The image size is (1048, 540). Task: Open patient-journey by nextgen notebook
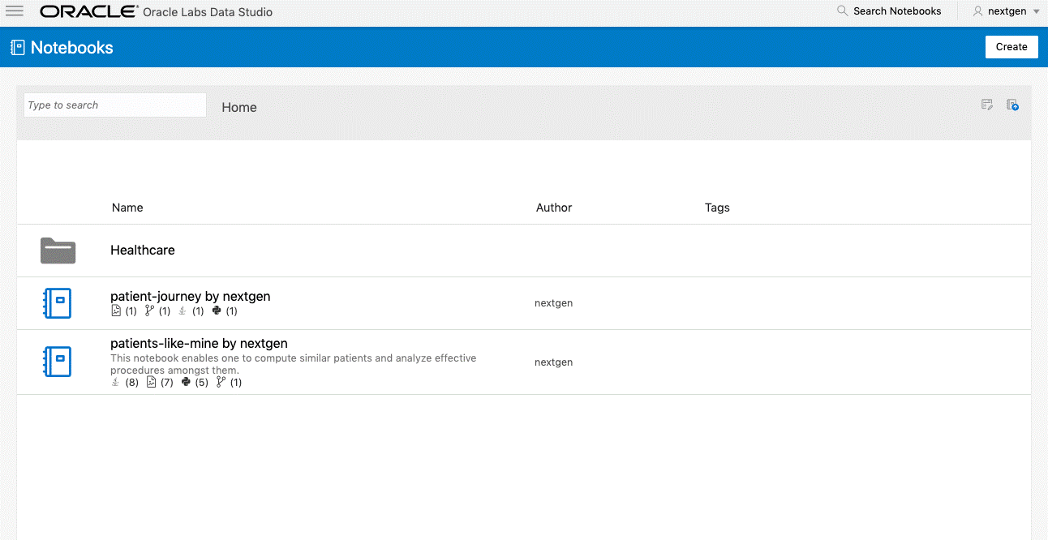pos(191,296)
